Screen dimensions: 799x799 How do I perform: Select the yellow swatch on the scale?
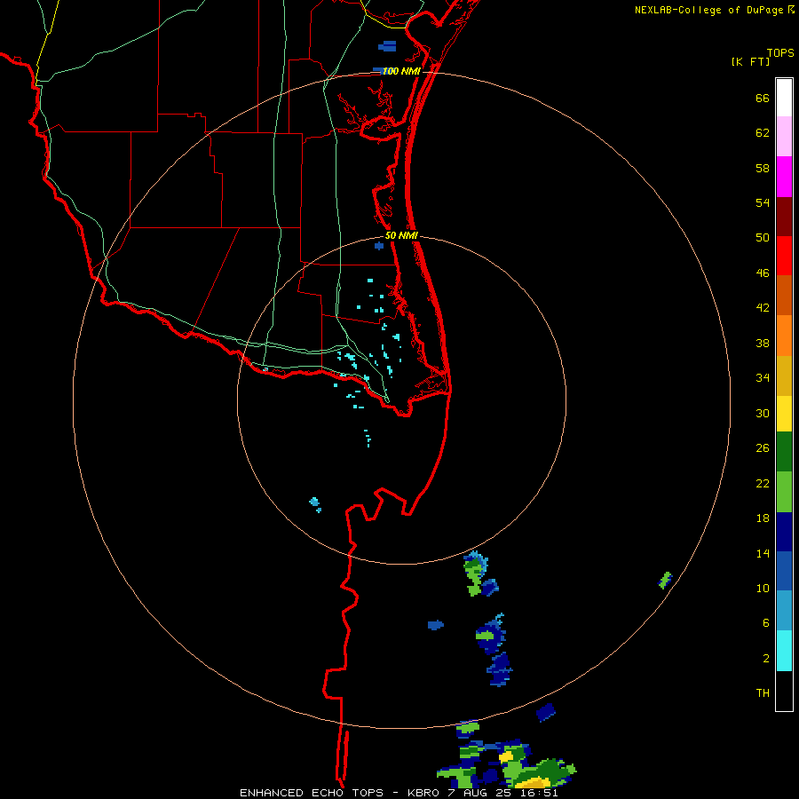(784, 414)
